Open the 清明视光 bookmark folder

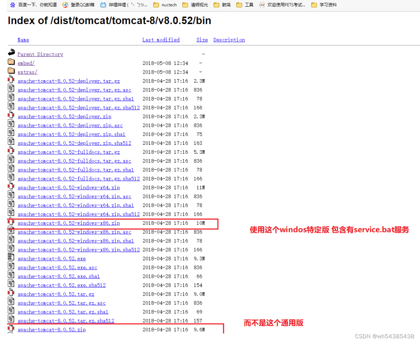coord(195,5)
